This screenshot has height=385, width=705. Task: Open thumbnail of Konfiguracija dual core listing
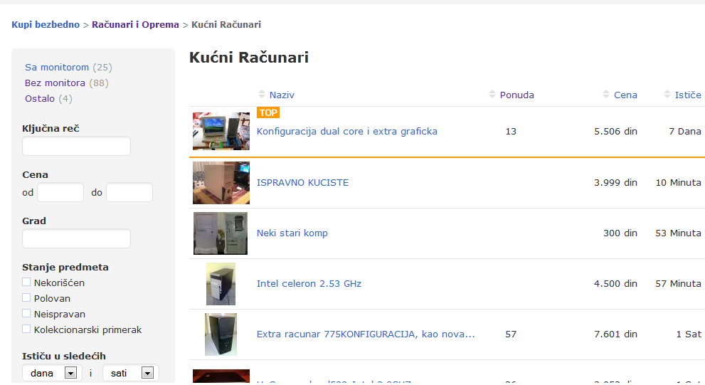221,131
